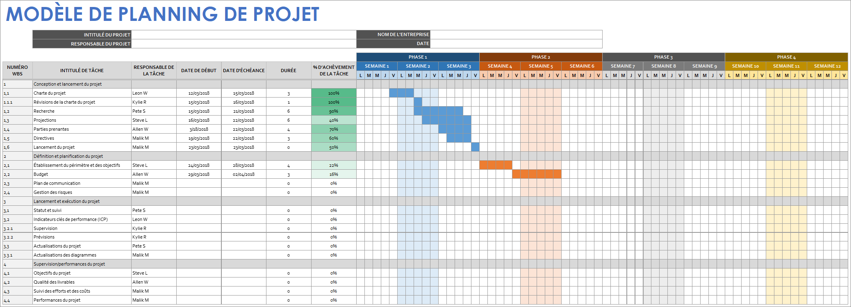Select the Charte du projet task cell
The height and width of the screenshot is (307, 851).
(x=82, y=93)
